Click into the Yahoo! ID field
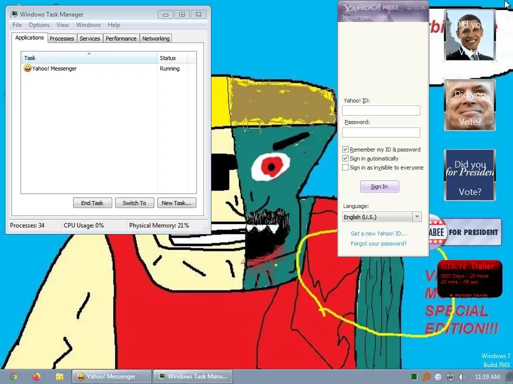The image size is (513, 384). point(381,110)
